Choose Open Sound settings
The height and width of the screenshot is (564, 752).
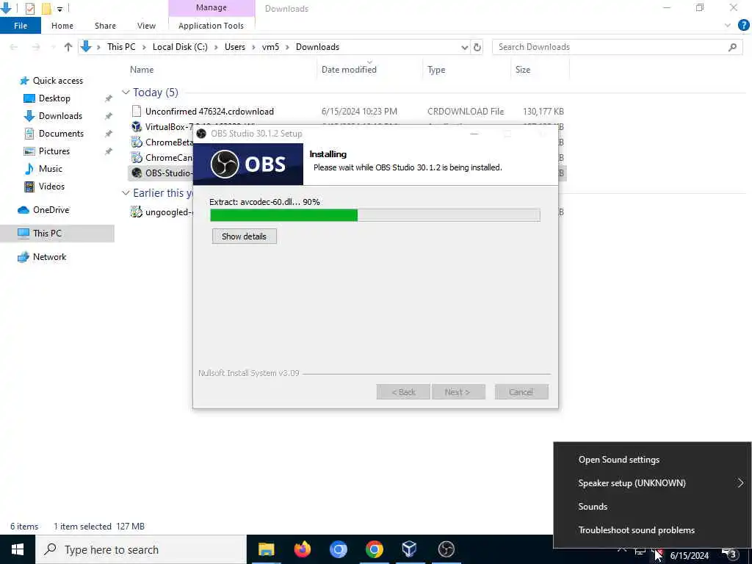click(x=618, y=460)
